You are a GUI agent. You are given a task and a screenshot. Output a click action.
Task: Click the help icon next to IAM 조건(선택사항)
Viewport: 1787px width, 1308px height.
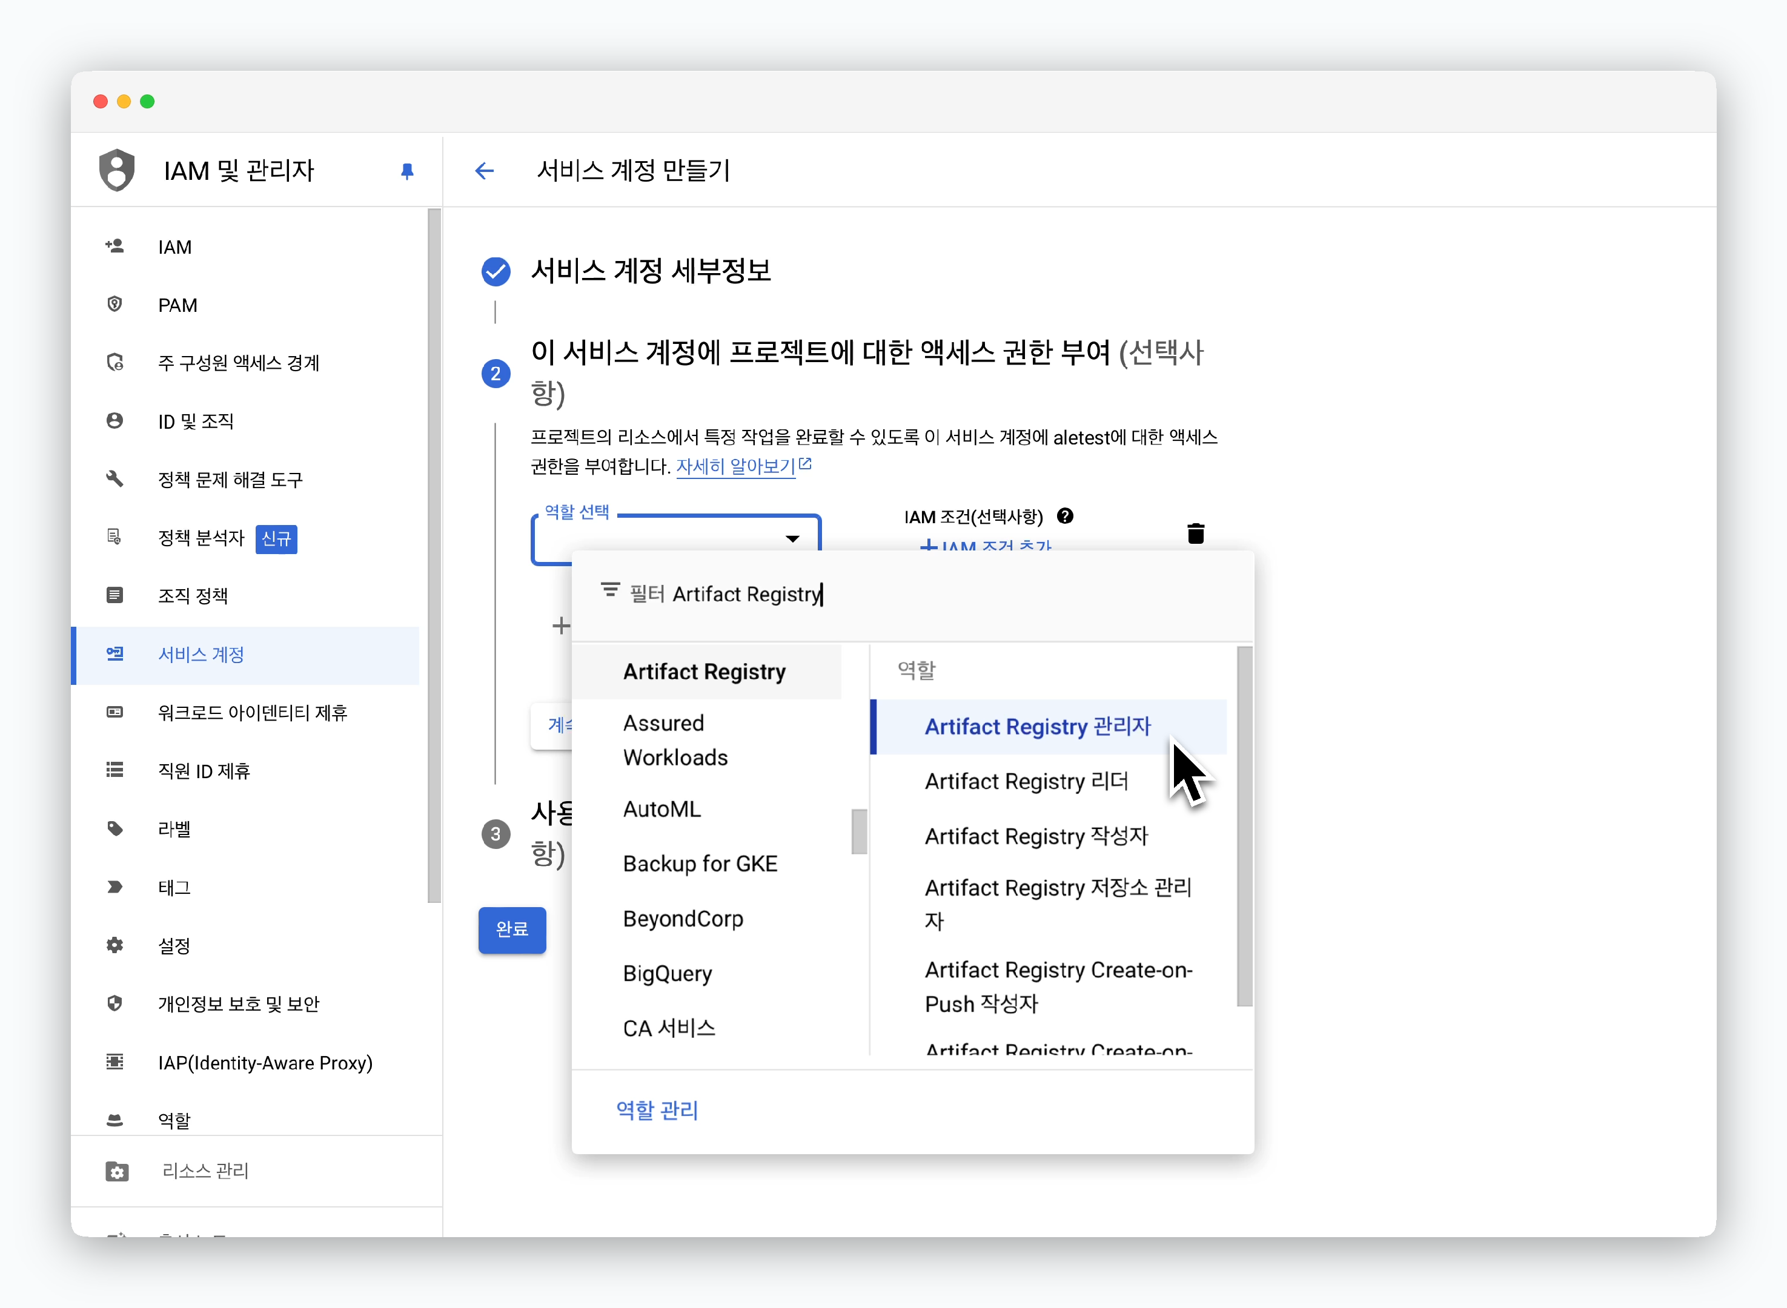(x=1066, y=516)
